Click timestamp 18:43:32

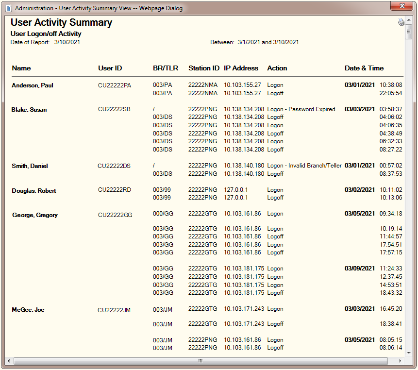coord(391,293)
